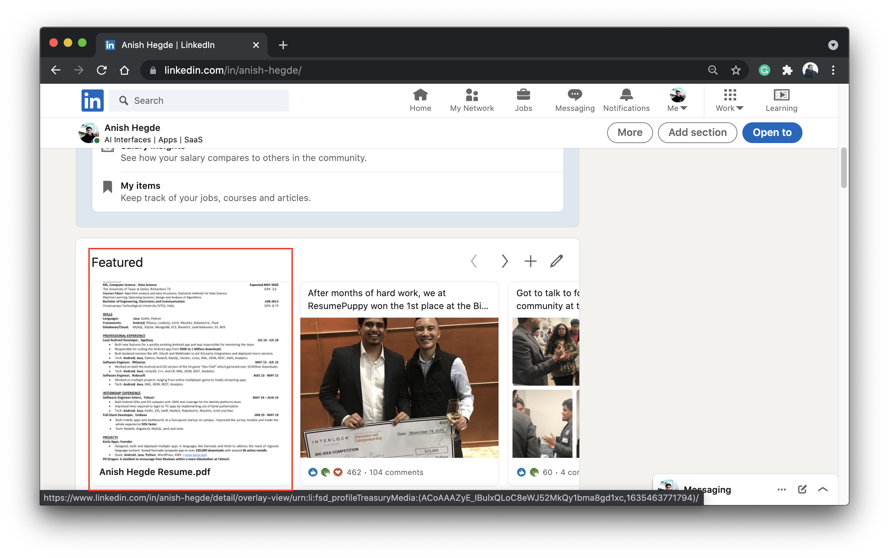Screen dimensions: 889x558
Task: Open the Learning video icon
Action: [781, 95]
